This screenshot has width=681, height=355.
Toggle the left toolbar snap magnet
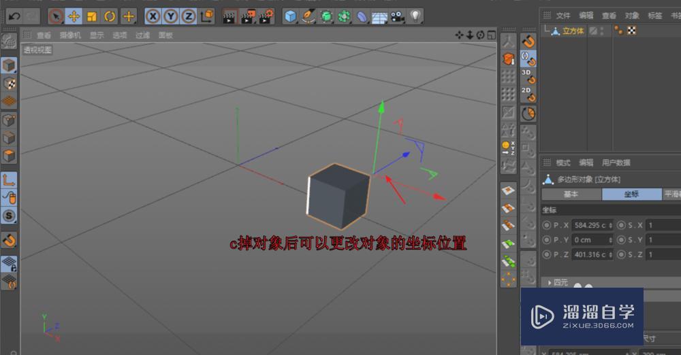(9, 239)
